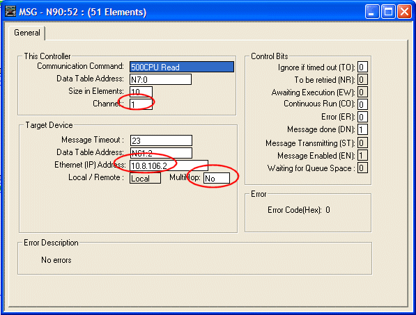Minimize the MSG N90:52 window
This screenshot has height=315, width=416.
(372, 12)
